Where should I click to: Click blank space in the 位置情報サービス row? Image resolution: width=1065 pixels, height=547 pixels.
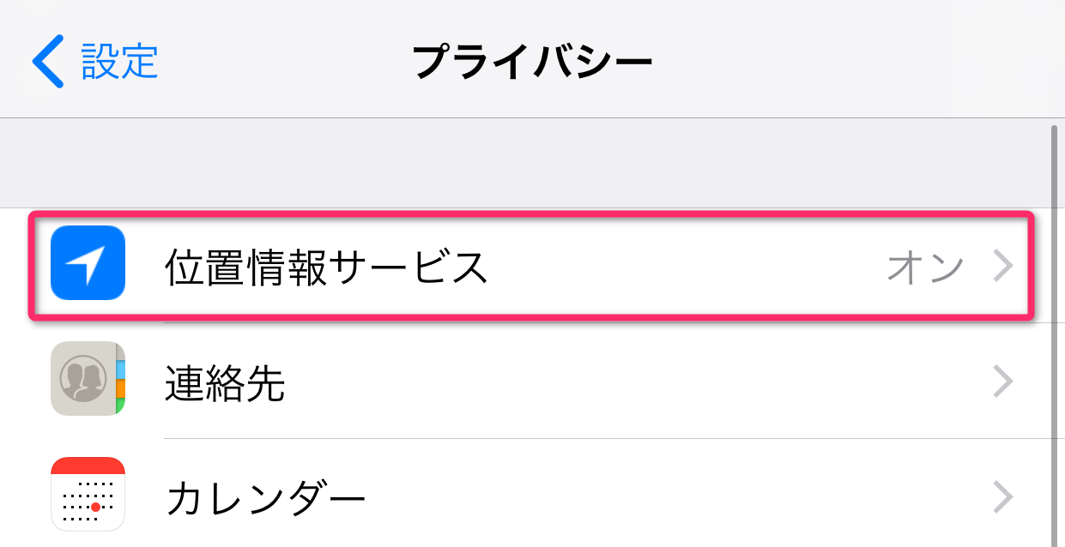coord(687,267)
